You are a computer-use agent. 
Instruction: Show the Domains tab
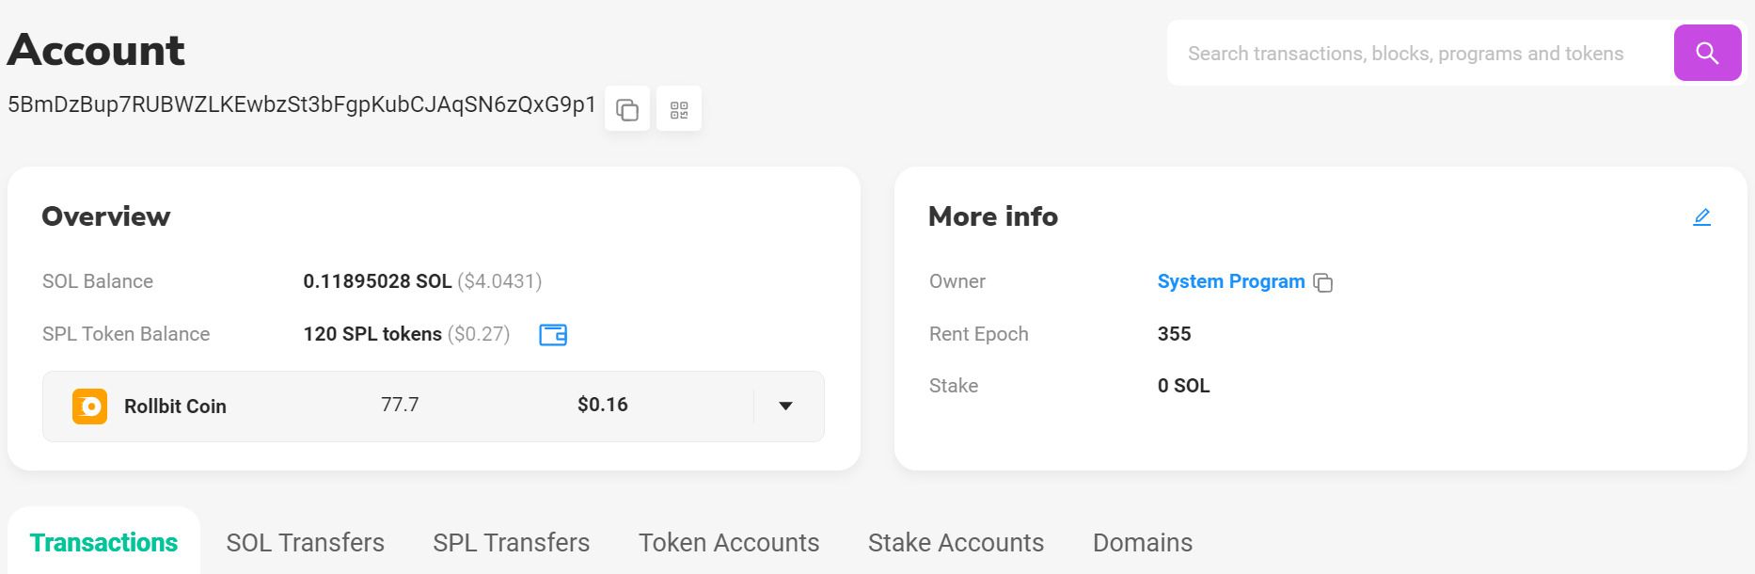1143,543
